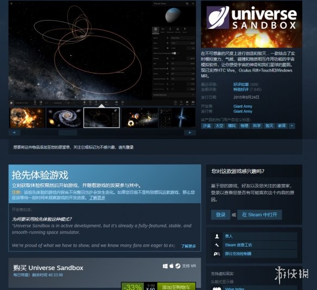This screenshot has height=290, width=317.
Task: Click the macOS Apple platform icon
Action: coord(172,266)
